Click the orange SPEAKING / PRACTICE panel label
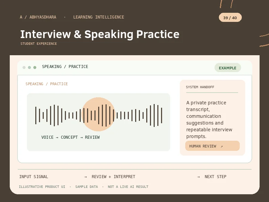The height and width of the screenshot is (202, 269). [x=47, y=84]
